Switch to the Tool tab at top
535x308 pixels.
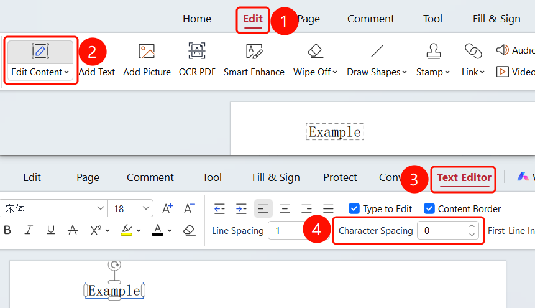(x=432, y=19)
